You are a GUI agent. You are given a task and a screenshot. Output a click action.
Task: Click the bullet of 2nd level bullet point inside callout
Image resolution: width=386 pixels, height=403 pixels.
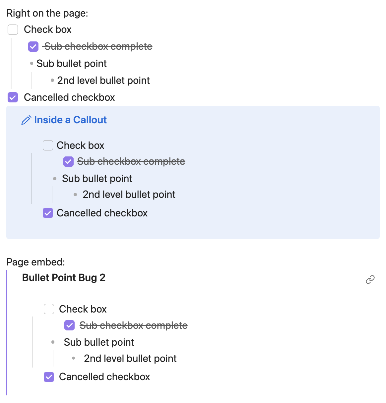pyautogui.click(x=75, y=195)
